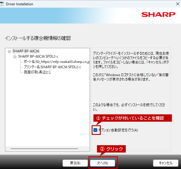Toggle the オプション自動設定を行う(A) checkbox
Viewport: 181px width, 169px height.
[x=95, y=130]
